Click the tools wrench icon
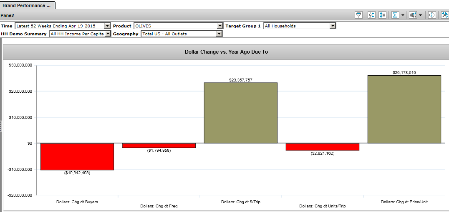 444,15
